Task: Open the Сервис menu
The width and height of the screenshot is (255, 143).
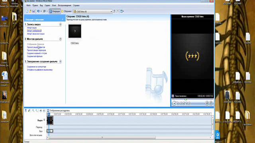Action: [47, 6]
